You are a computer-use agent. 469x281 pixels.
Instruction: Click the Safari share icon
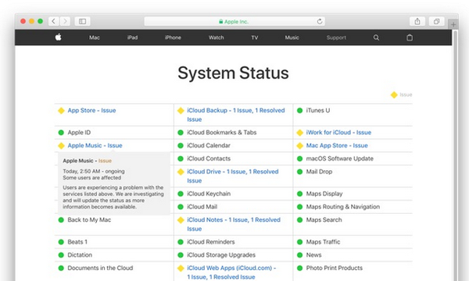(x=417, y=21)
